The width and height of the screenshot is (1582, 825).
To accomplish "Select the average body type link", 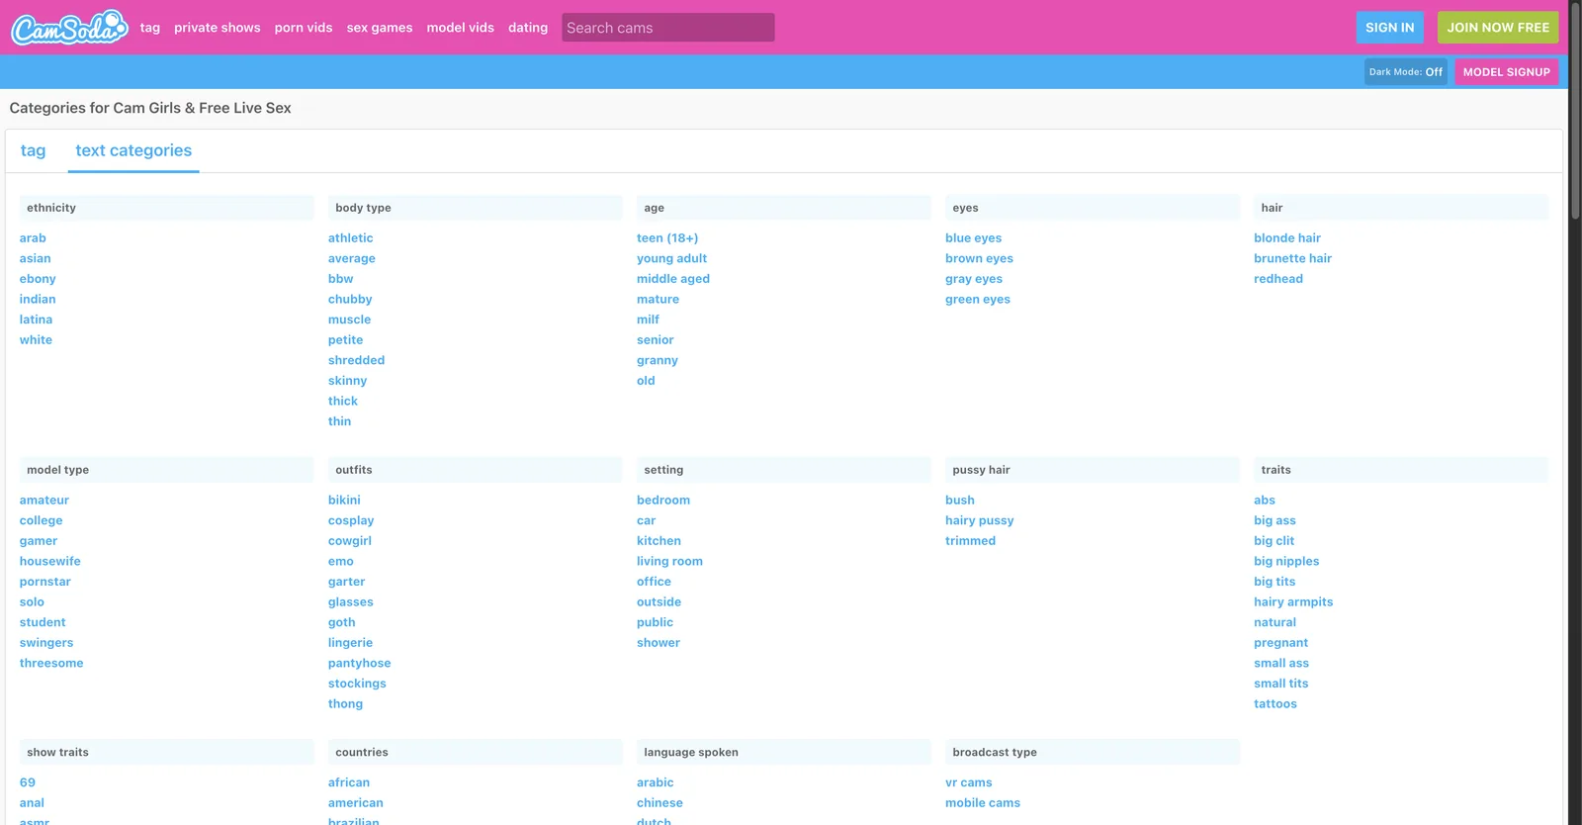I will pyautogui.click(x=352, y=258).
